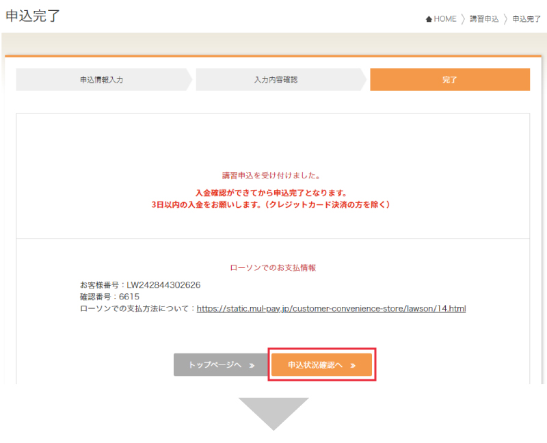547x443 pixels.
Task: Click the chevron separator after HOME
Action: (x=463, y=19)
